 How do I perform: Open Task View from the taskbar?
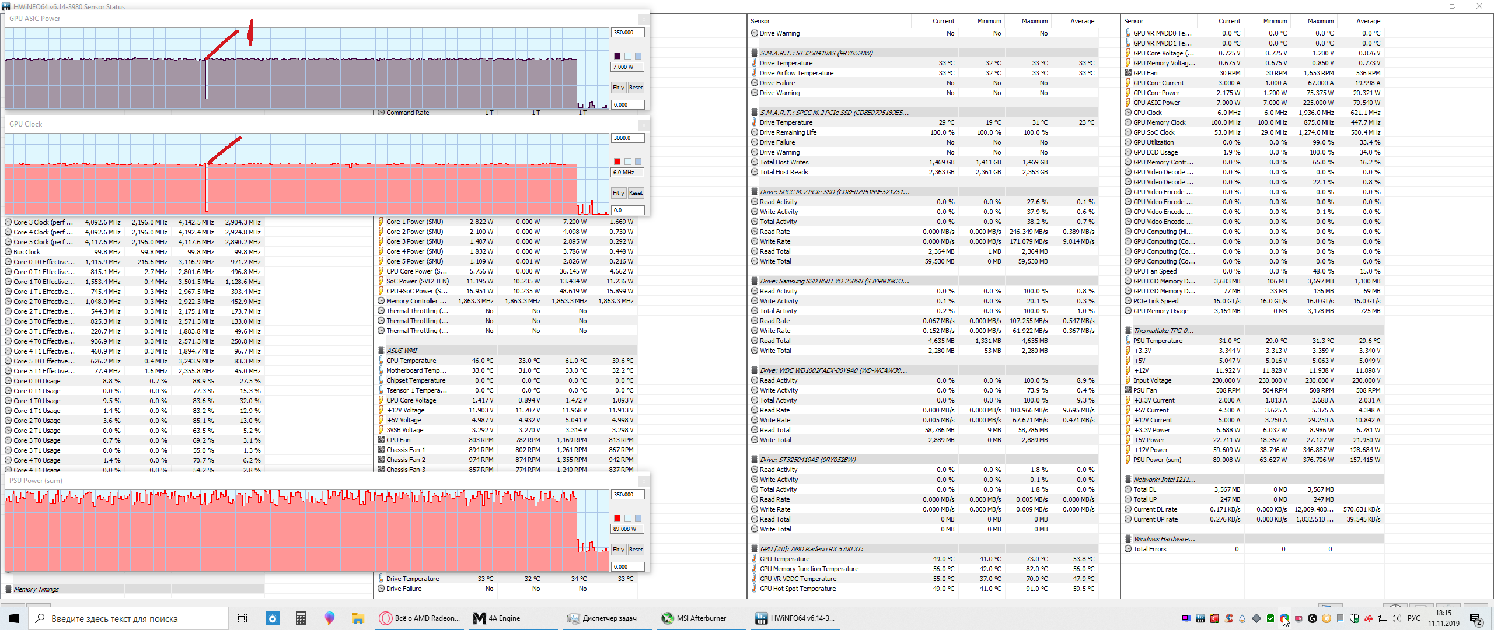[243, 618]
